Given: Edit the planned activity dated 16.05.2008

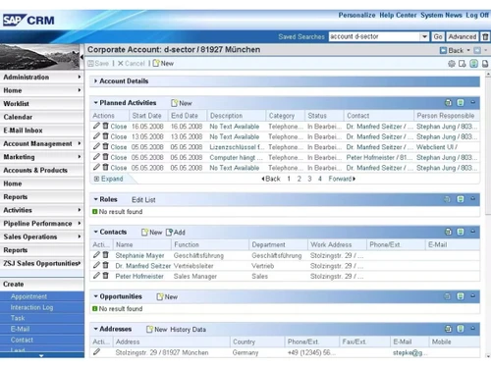Looking at the screenshot, I should point(96,126).
